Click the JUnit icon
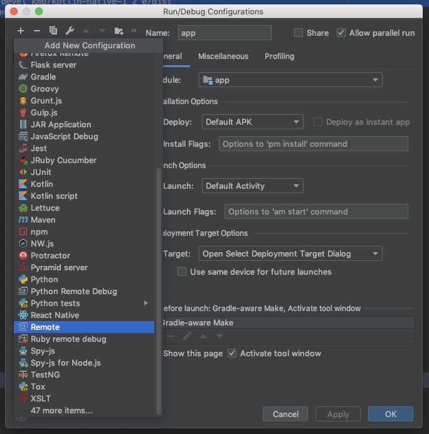The image size is (429, 434). click(x=23, y=172)
